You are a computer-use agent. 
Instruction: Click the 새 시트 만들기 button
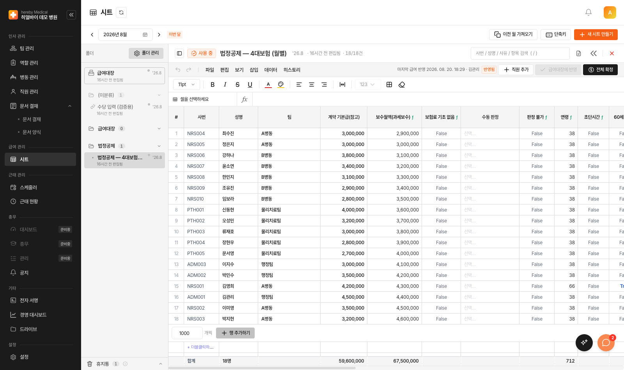pyautogui.click(x=596, y=35)
